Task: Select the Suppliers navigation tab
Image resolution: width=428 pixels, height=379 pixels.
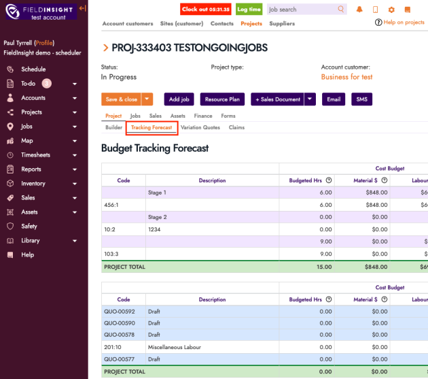Action: (x=282, y=24)
